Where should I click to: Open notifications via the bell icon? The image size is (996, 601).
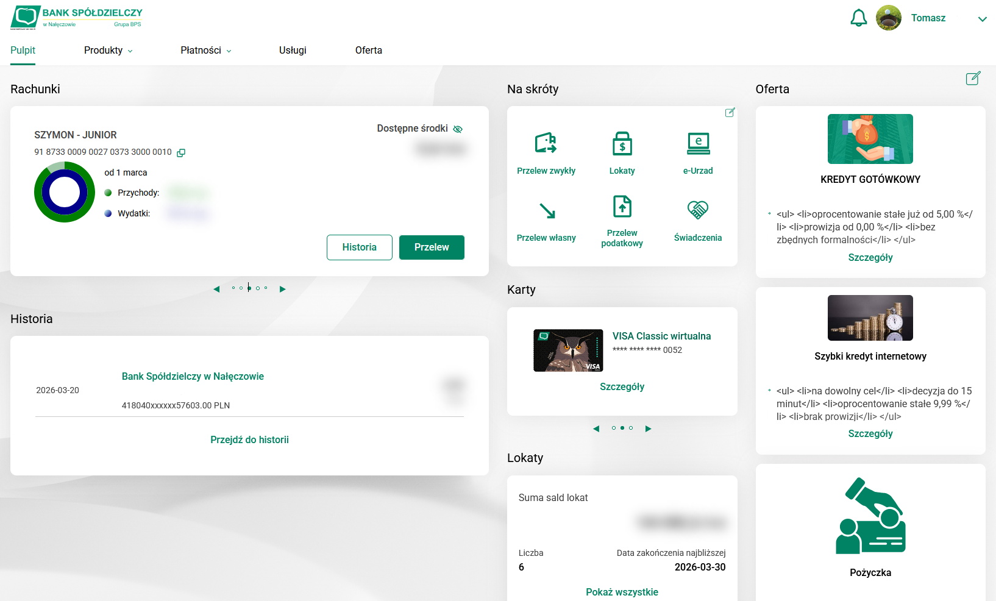(x=858, y=18)
